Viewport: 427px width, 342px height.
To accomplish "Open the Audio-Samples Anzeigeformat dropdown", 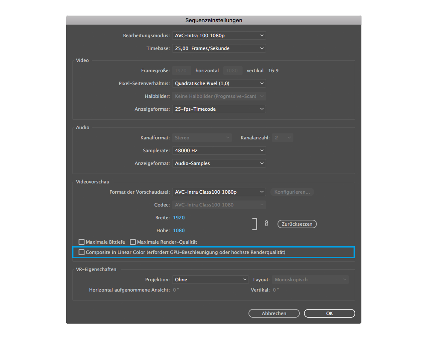I will tap(219, 163).
